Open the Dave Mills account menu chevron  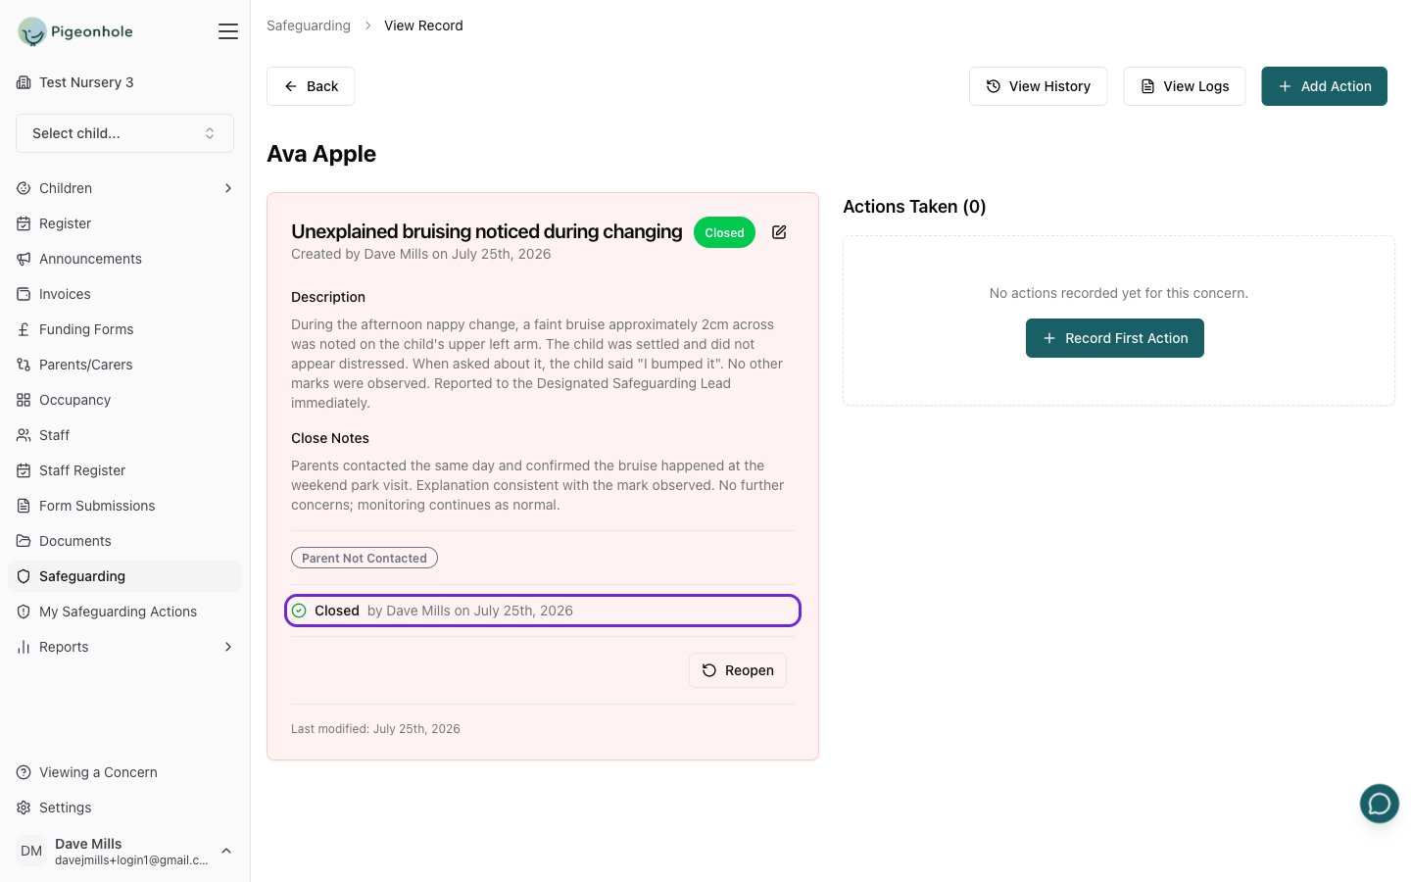226,851
